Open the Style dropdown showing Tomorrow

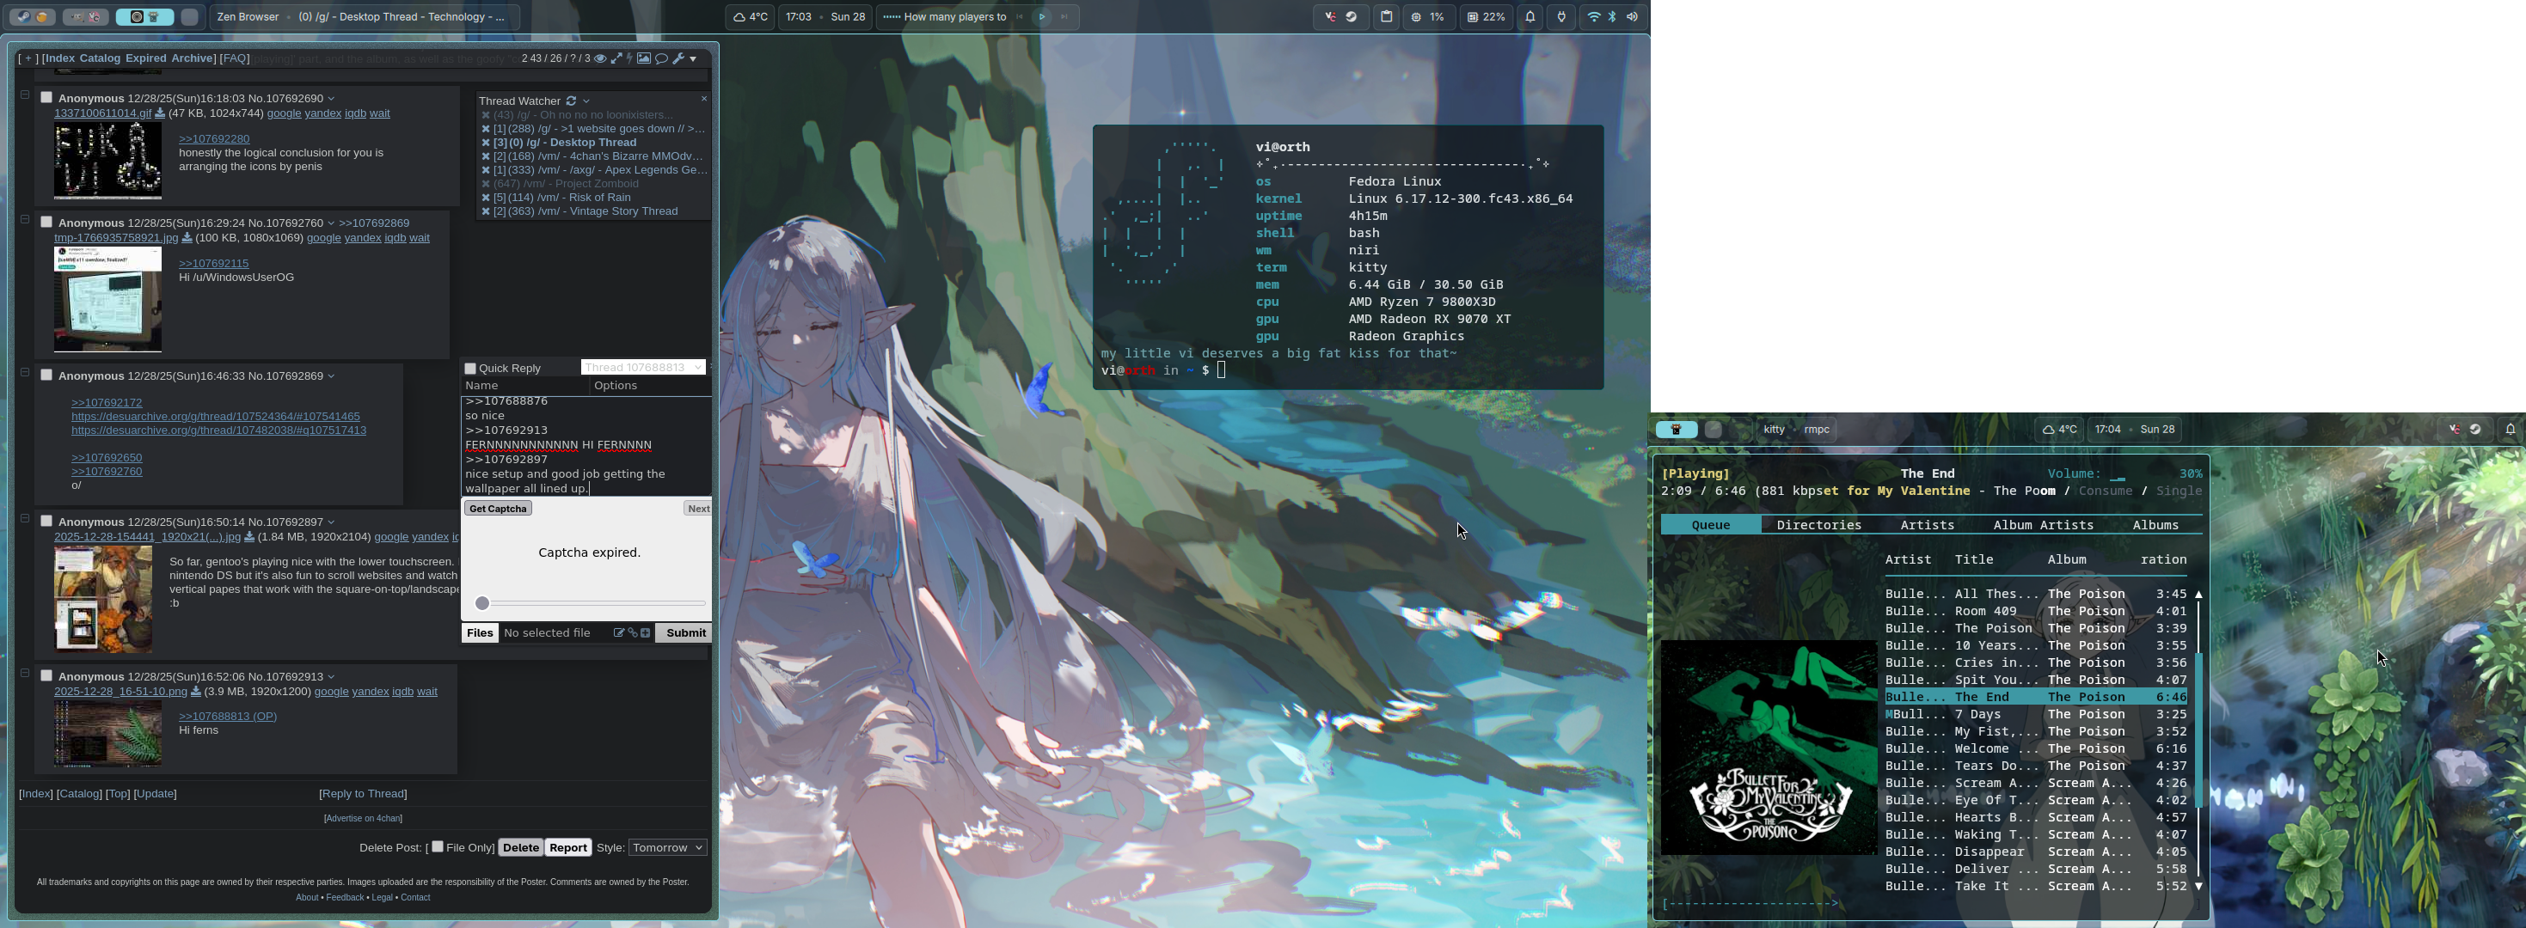[x=667, y=847]
